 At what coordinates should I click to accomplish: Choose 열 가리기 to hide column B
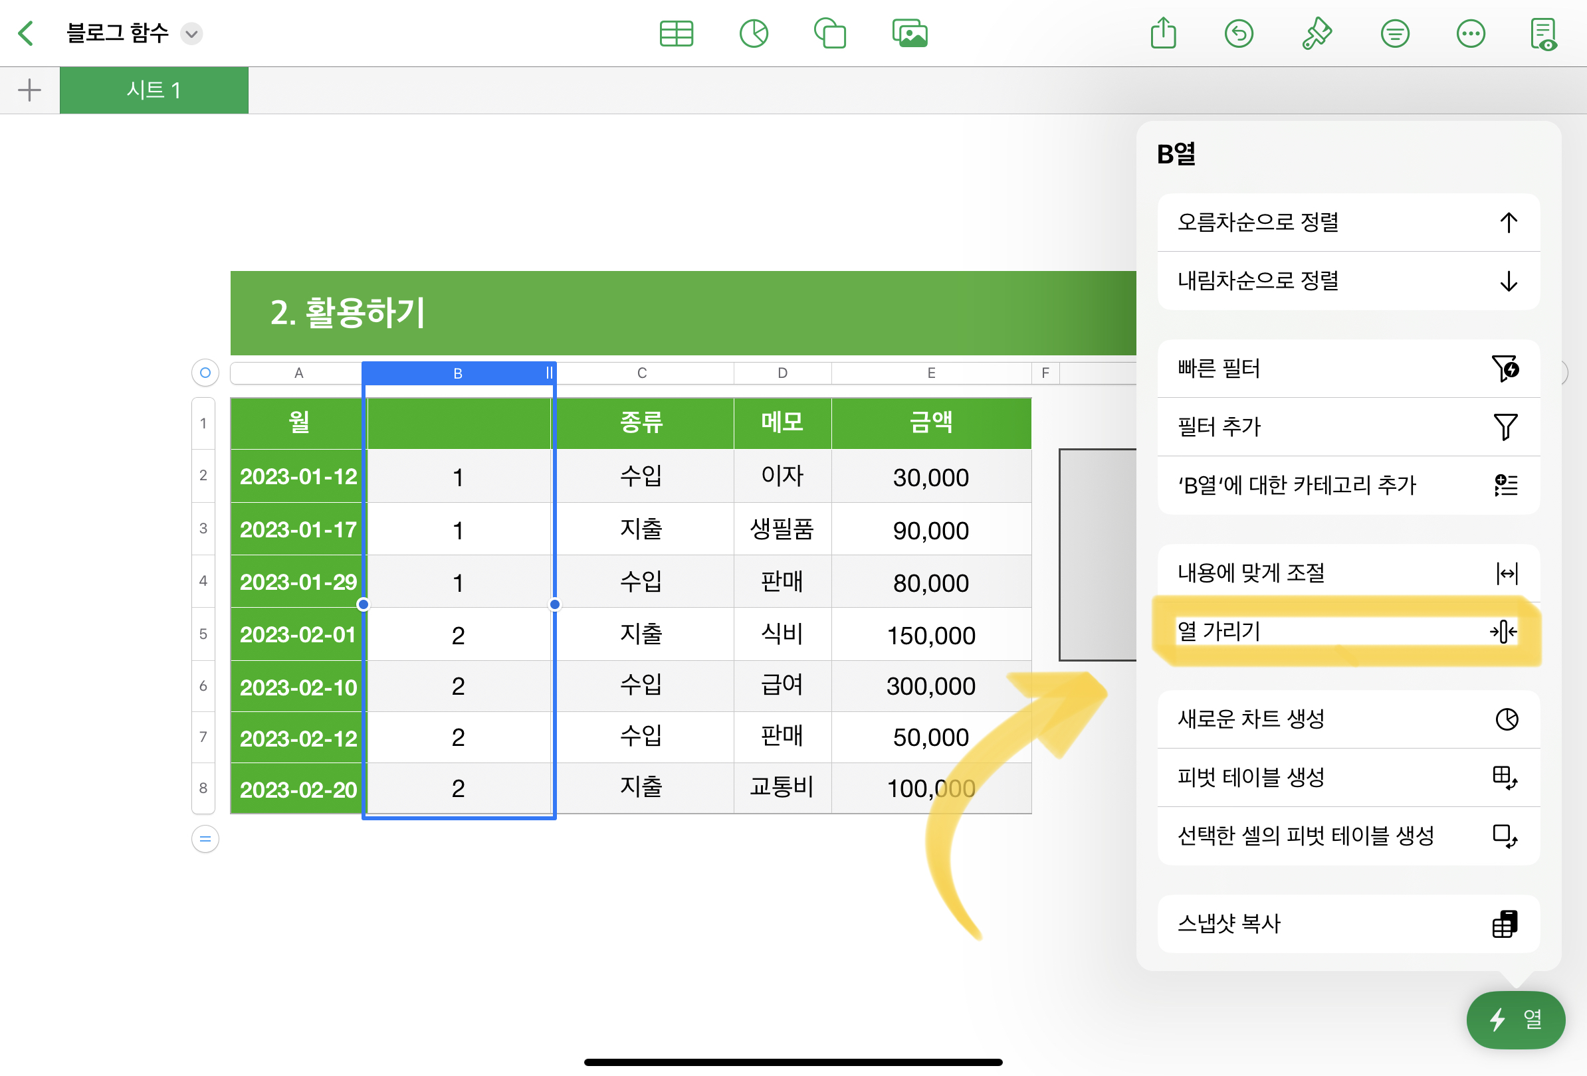pos(1348,631)
